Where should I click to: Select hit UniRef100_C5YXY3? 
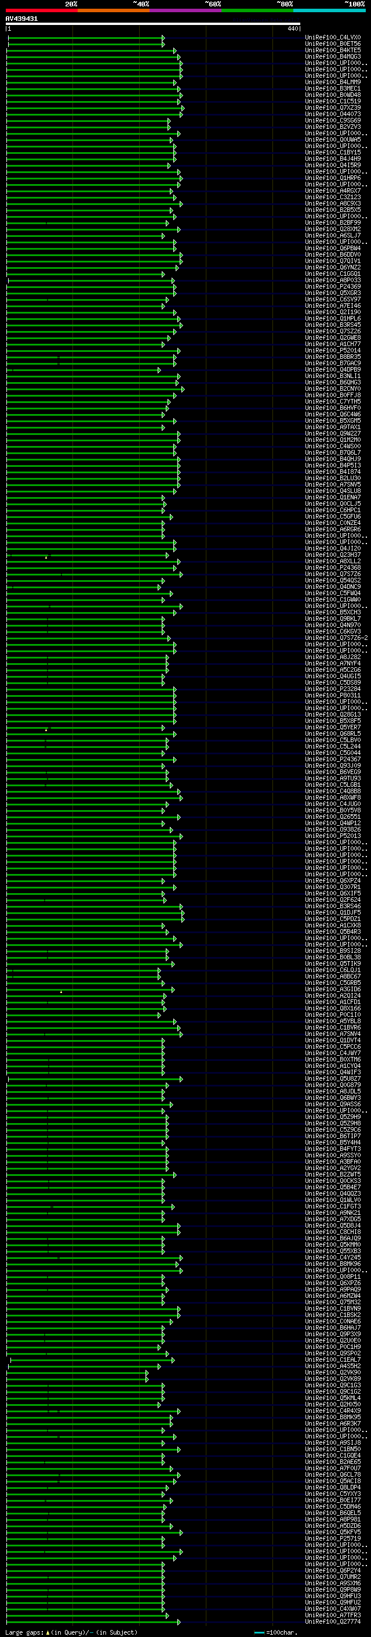pos(333,1494)
